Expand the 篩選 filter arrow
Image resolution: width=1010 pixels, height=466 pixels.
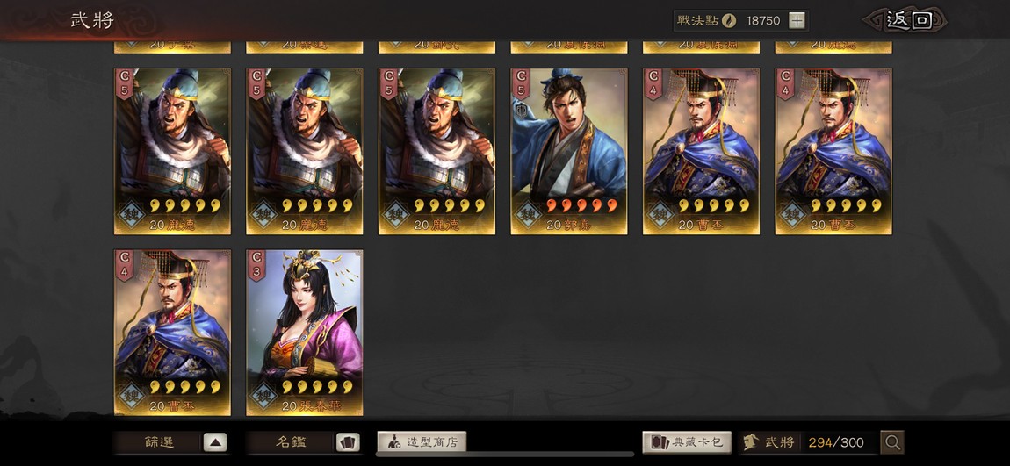point(215,442)
